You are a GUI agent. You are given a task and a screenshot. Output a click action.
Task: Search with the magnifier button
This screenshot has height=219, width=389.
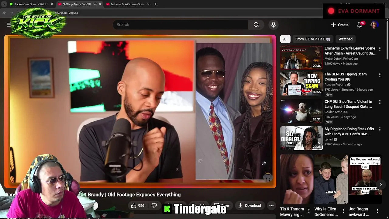[256, 25]
